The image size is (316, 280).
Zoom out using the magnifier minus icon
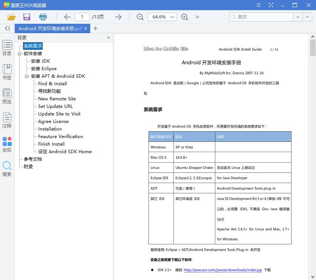coord(140,17)
